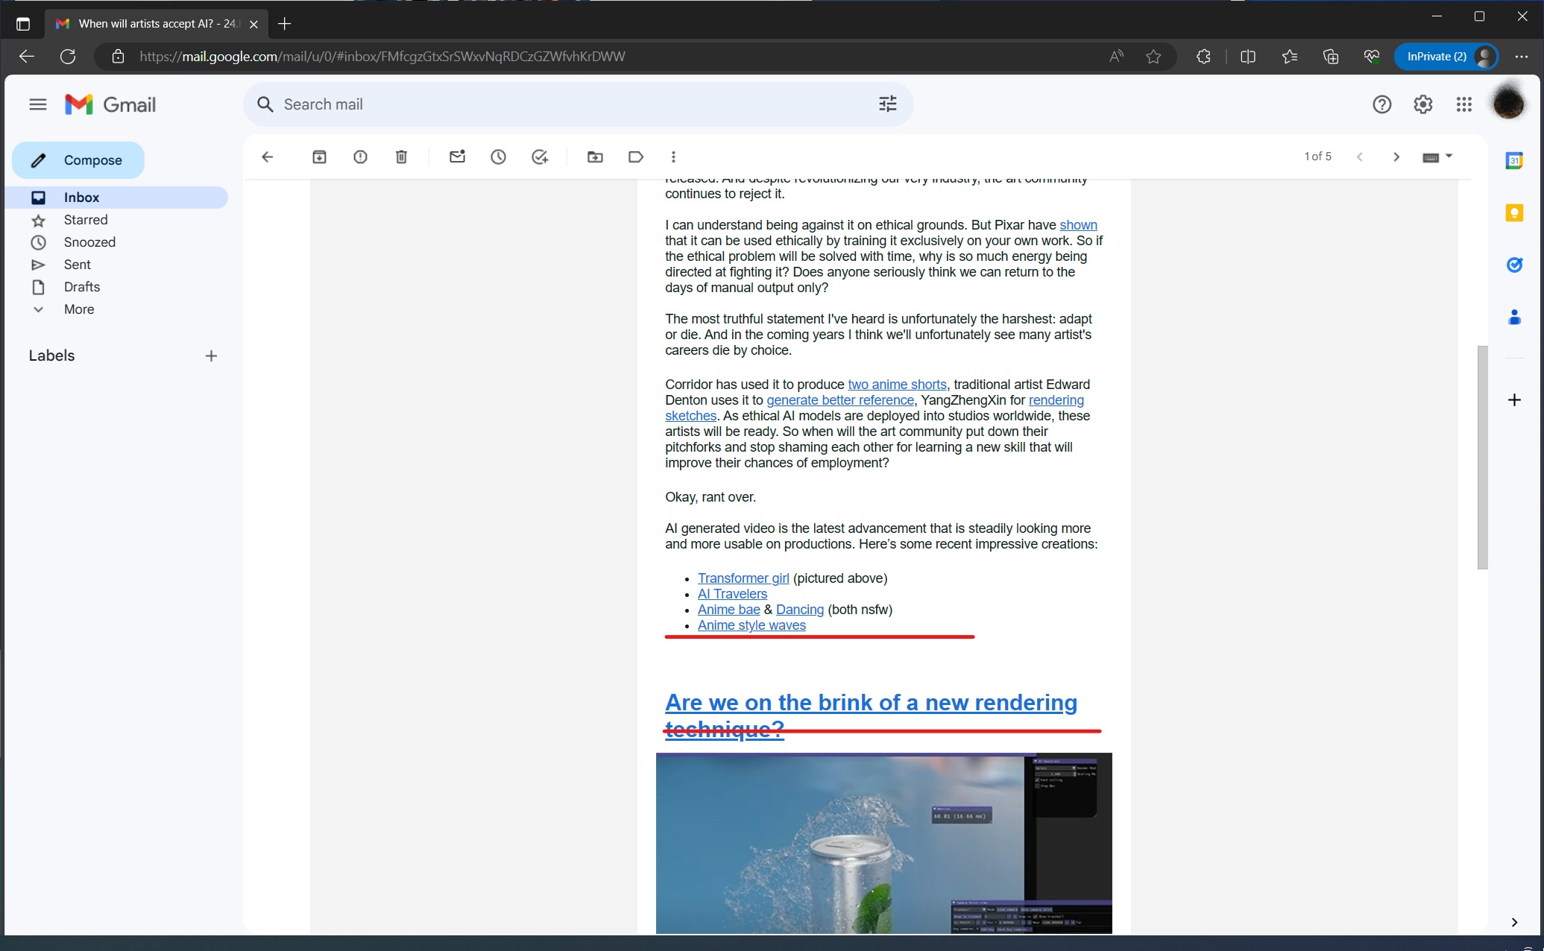Open the Anime style waves link
The image size is (1544, 951).
coord(751,625)
